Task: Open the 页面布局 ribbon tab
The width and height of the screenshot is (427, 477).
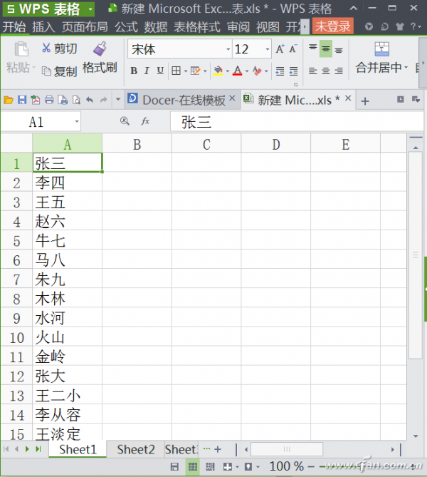Action: (x=85, y=27)
